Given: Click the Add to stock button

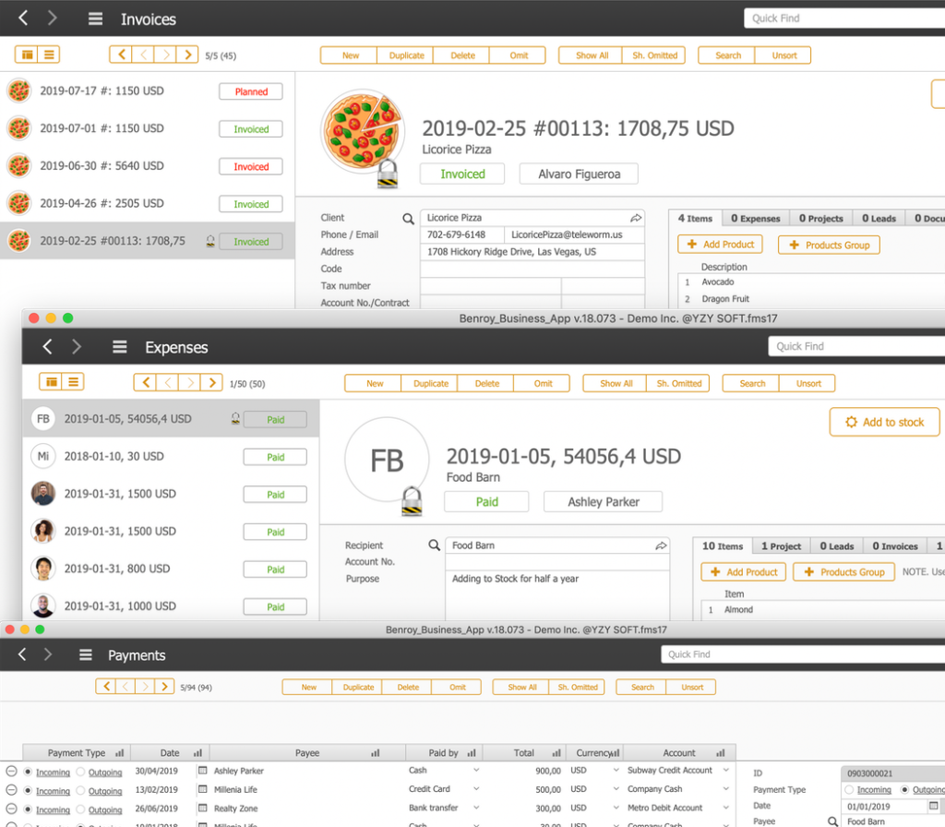Looking at the screenshot, I should (884, 422).
